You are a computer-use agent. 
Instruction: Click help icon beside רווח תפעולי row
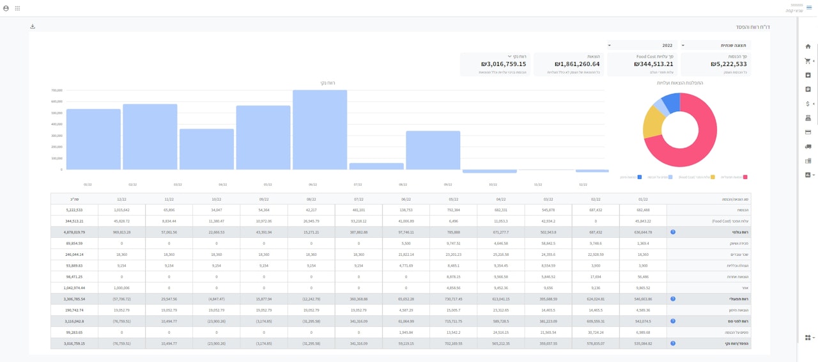coord(673,299)
